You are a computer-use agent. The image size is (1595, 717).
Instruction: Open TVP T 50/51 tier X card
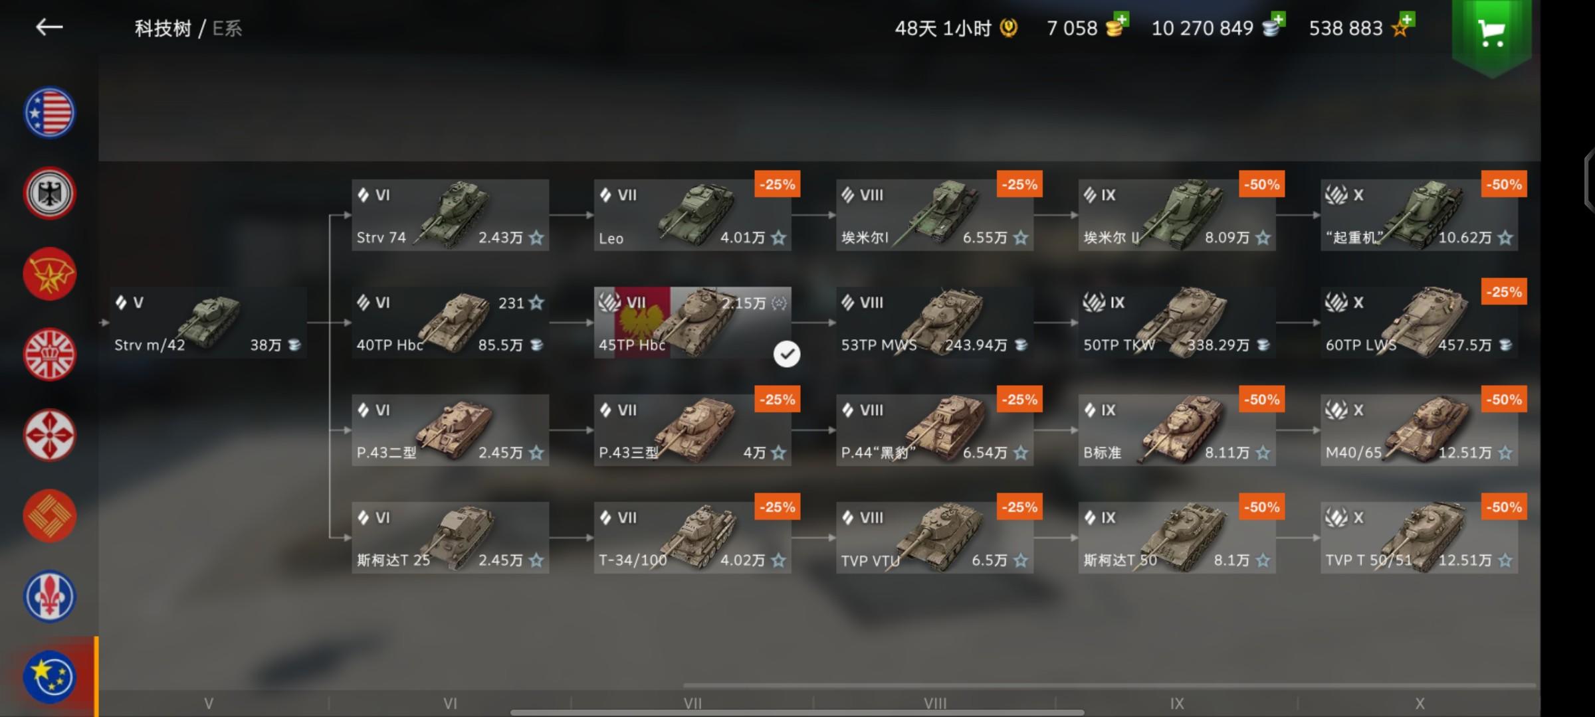tap(1419, 538)
